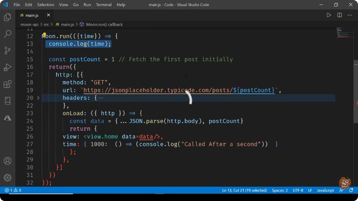Image resolution: width=358 pixels, height=201 pixels.
Task: Open the Azure activity bar icon
Action: coord(7,118)
